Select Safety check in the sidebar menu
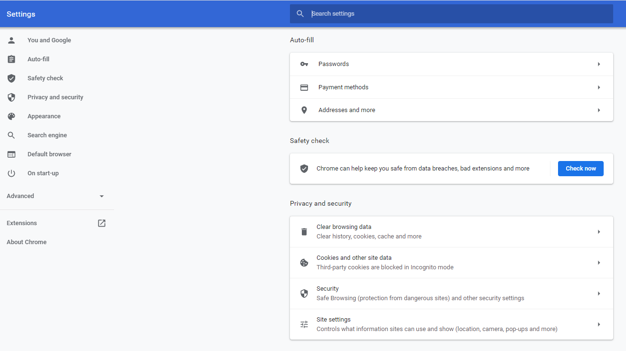 45,78
